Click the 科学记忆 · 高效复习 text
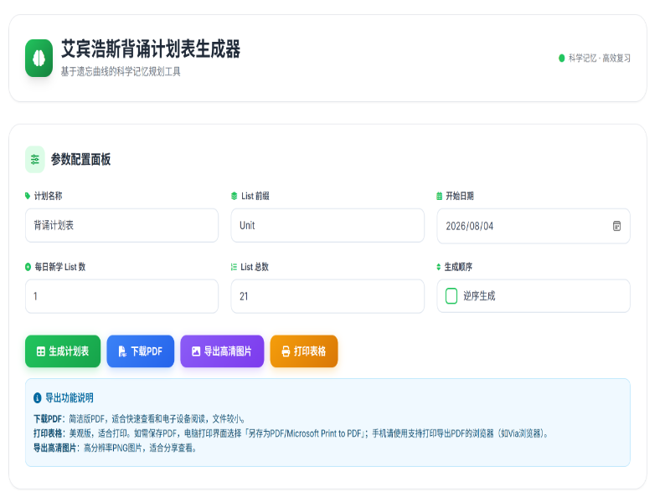 tap(599, 58)
